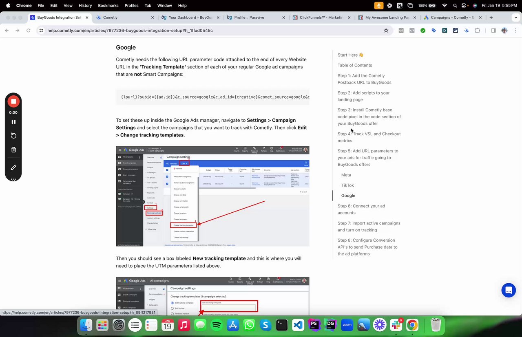The height and width of the screenshot is (337, 522).
Task: Enlarge the Change tracking templates screenshot
Action: (212, 296)
